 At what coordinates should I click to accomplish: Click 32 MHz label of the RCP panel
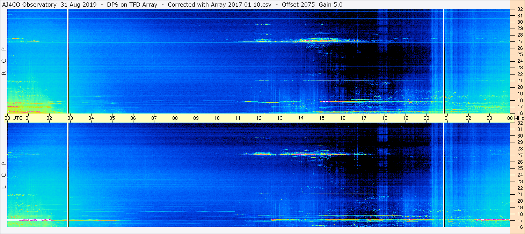pyautogui.click(x=520, y=9)
